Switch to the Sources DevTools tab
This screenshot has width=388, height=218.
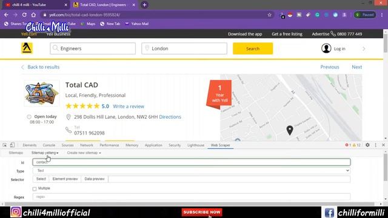pos(67,145)
